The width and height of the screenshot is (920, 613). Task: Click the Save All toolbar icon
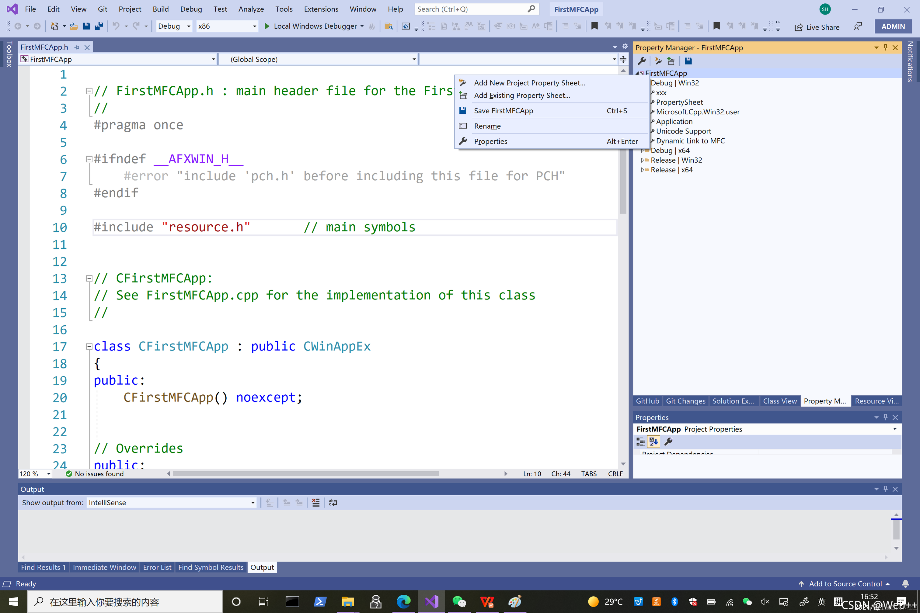(x=99, y=26)
